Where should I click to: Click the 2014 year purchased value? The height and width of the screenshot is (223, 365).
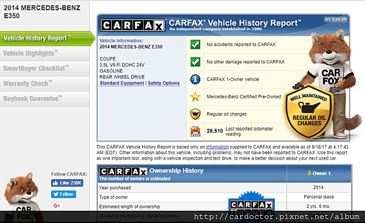[318, 187]
